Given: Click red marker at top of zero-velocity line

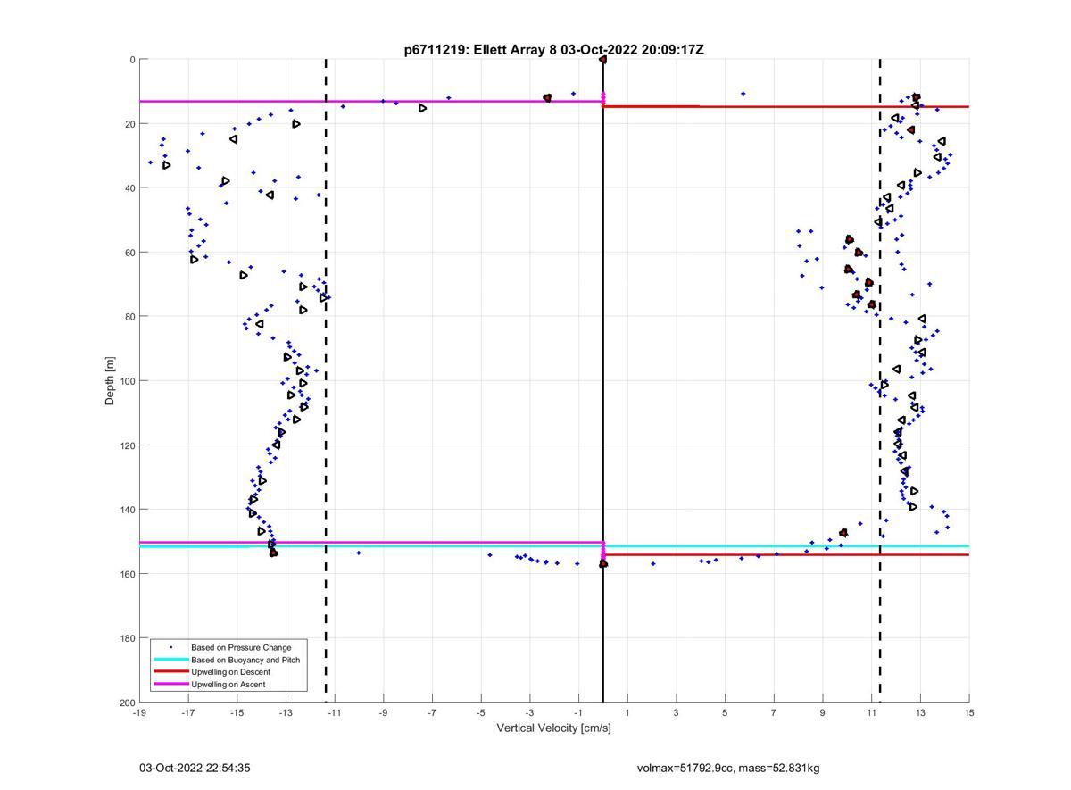Looking at the screenshot, I should [603, 60].
